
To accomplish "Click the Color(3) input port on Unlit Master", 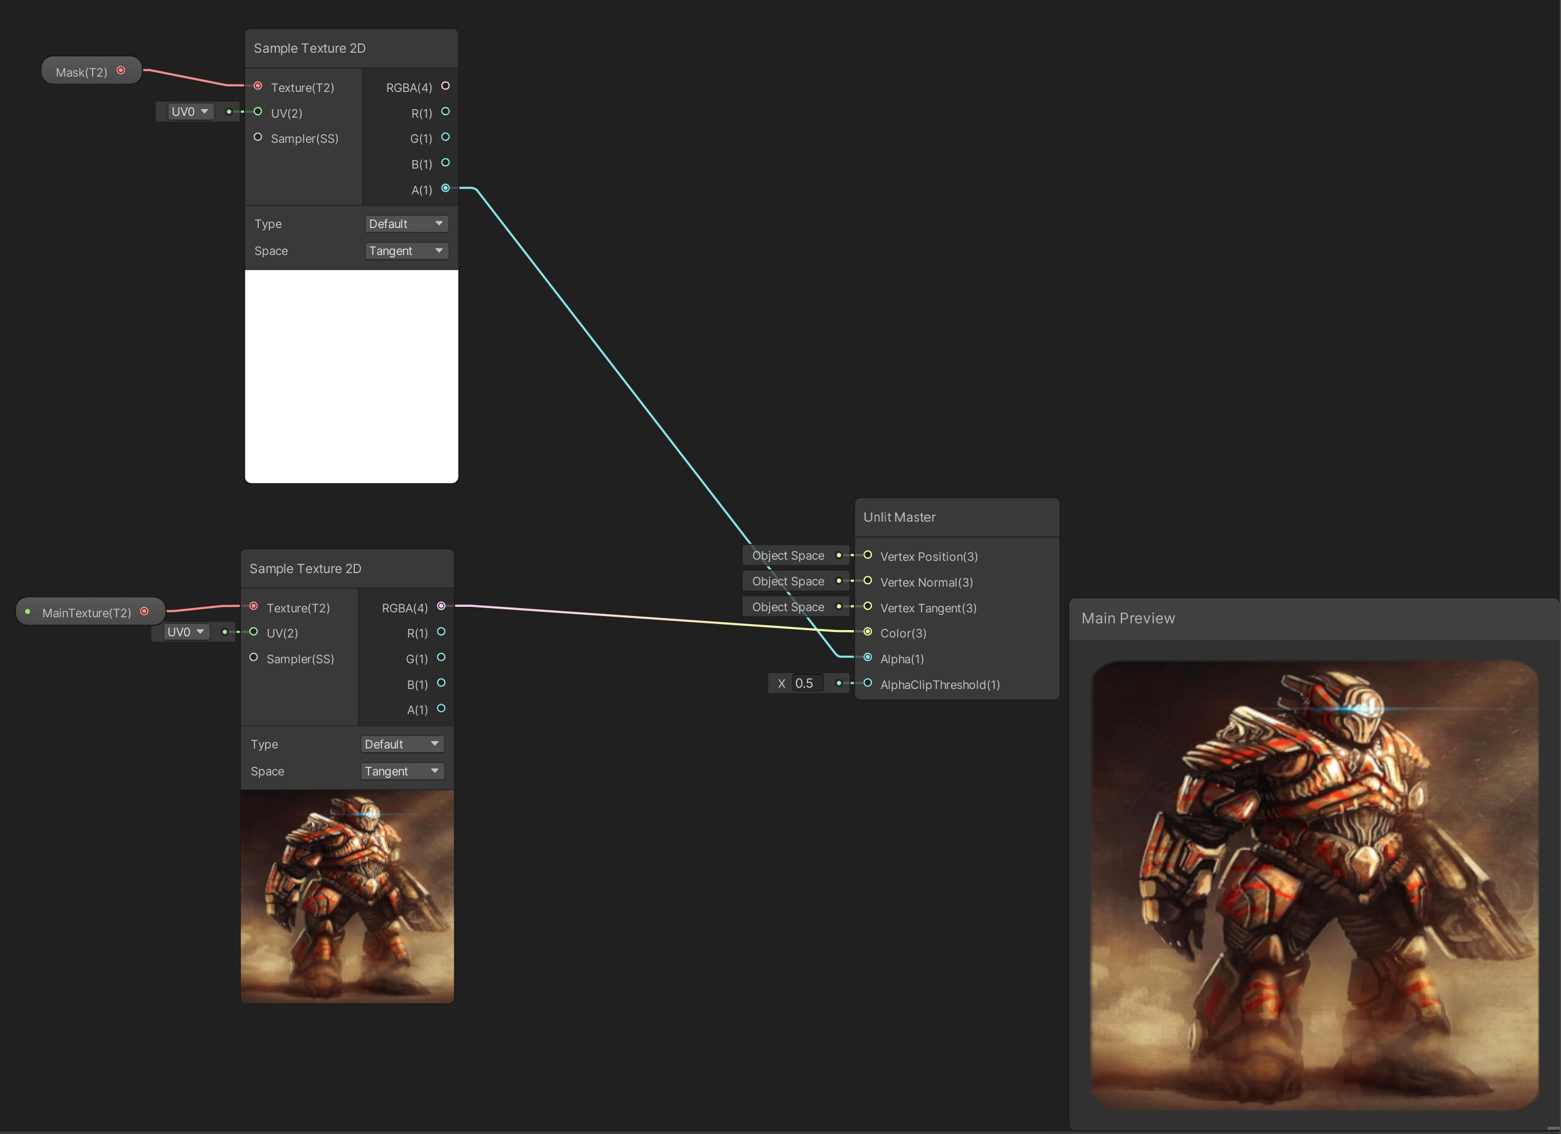I will point(867,632).
